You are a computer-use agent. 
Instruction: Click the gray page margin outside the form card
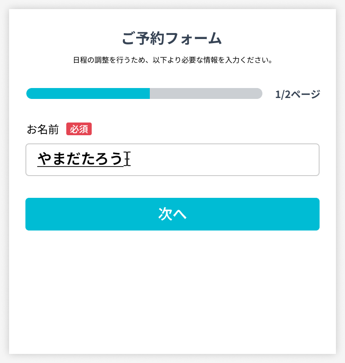(4, 181)
